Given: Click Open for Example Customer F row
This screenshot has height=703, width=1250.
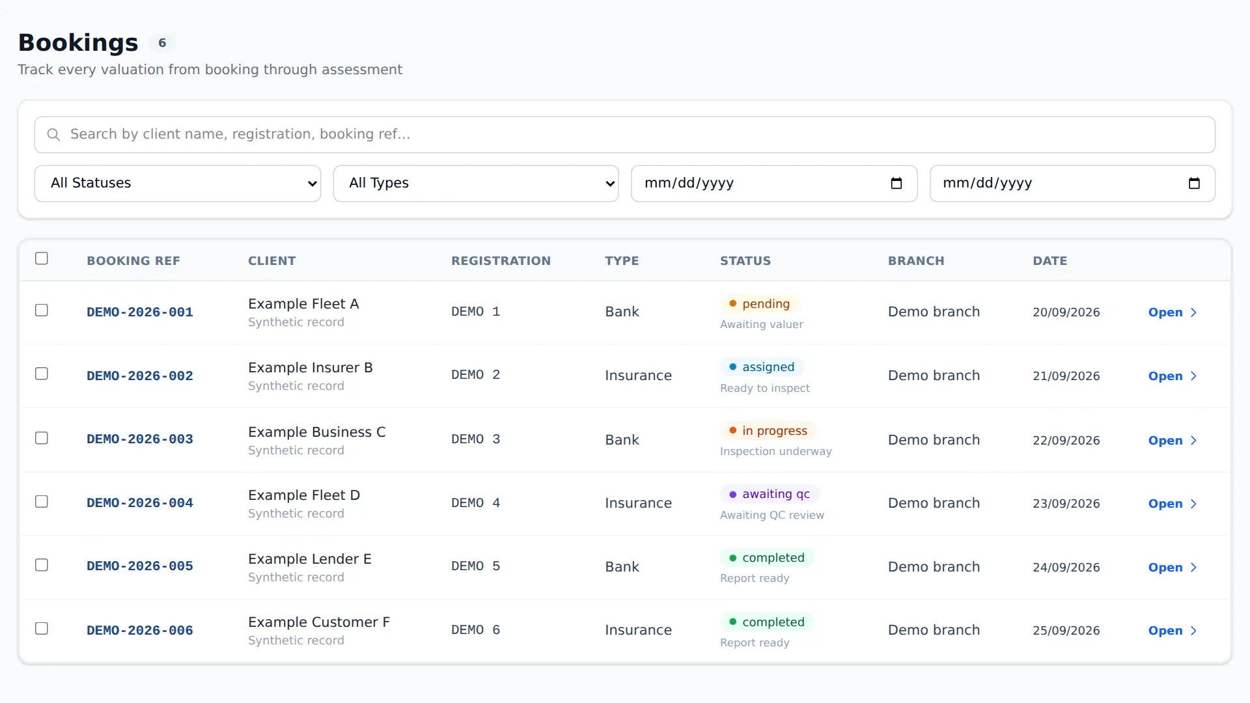Looking at the screenshot, I should [x=1173, y=631].
